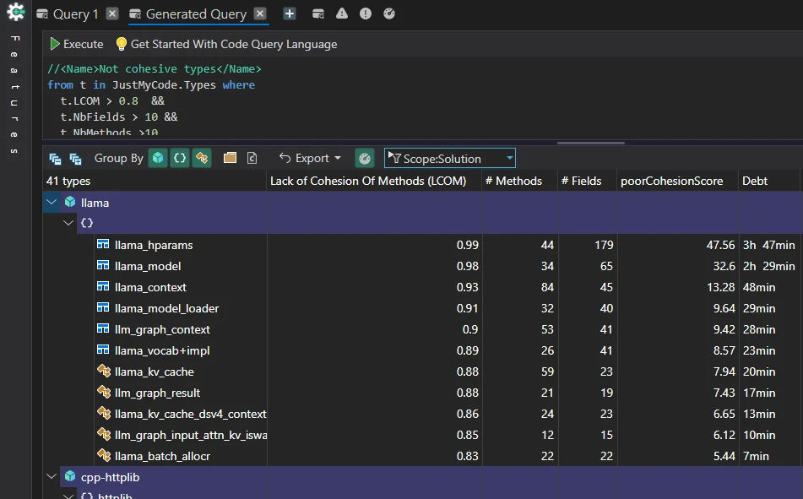Sort by poorCohesionScore column header
The width and height of the screenshot is (803, 499).
click(677, 181)
